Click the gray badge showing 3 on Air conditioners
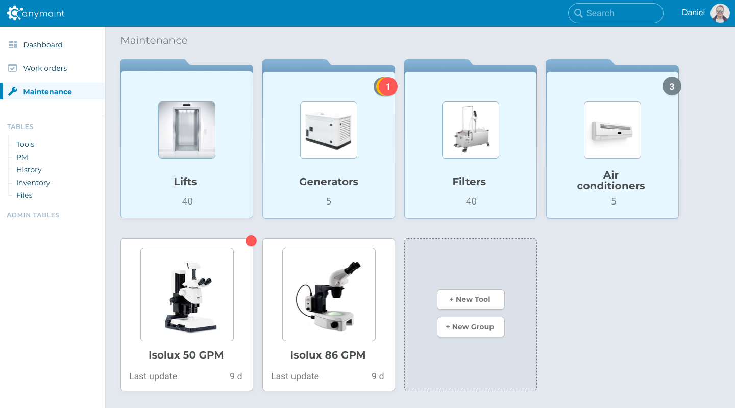The height and width of the screenshot is (408, 735). [672, 86]
